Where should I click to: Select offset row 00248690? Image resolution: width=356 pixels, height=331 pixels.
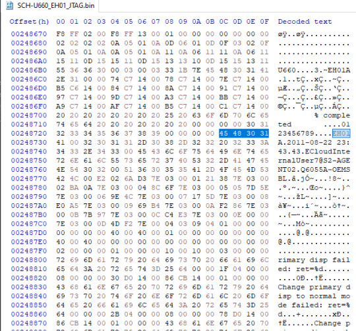point(29,52)
